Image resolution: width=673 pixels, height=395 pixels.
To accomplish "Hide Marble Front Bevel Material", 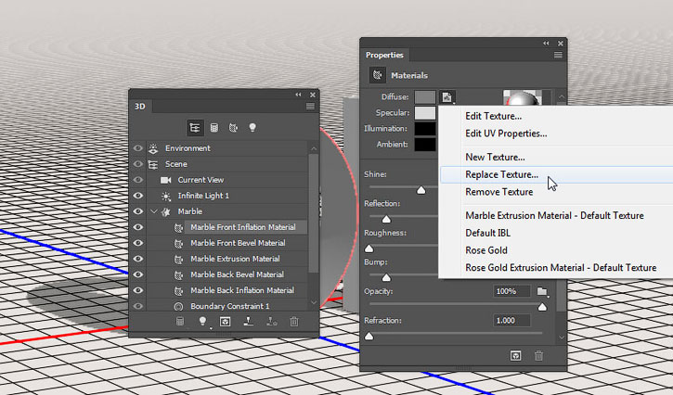I will click(x=137, y=243).
